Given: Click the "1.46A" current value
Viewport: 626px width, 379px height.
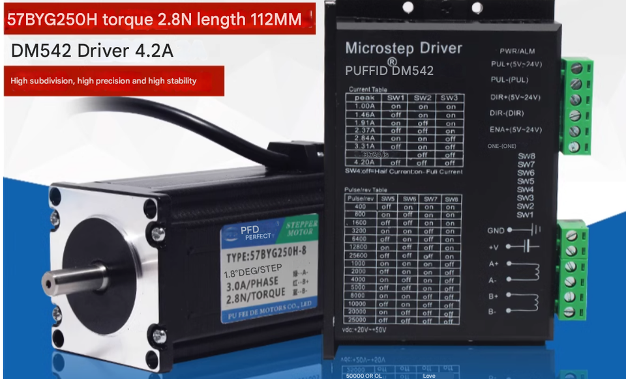Looking at the screenshot, I should [x=365, y=115].
